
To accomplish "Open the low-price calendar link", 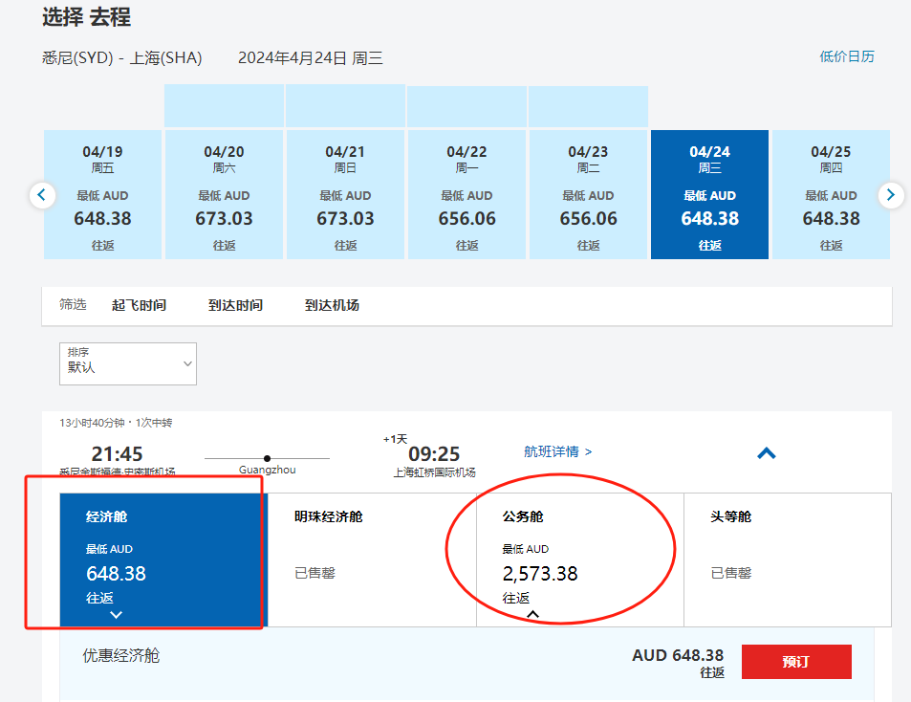I will click(847, 56).
